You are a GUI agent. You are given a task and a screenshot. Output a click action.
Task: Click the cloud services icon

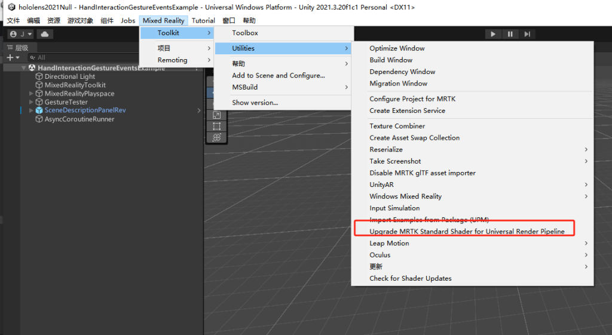click(45, 34)
